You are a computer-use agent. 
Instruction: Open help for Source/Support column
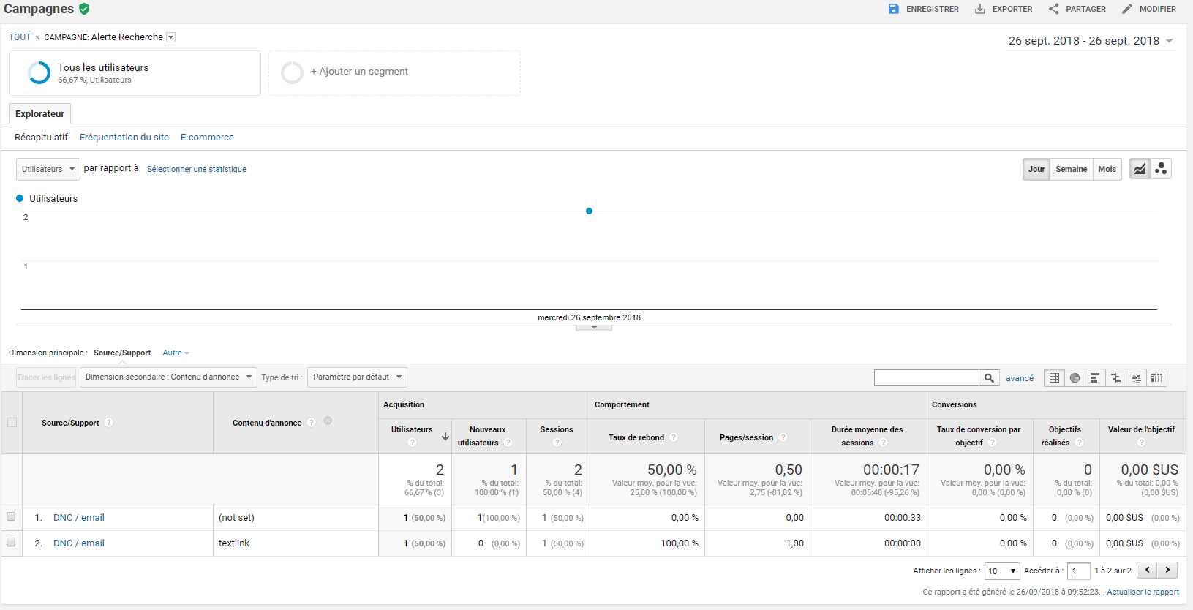click(x=108, y=423)
